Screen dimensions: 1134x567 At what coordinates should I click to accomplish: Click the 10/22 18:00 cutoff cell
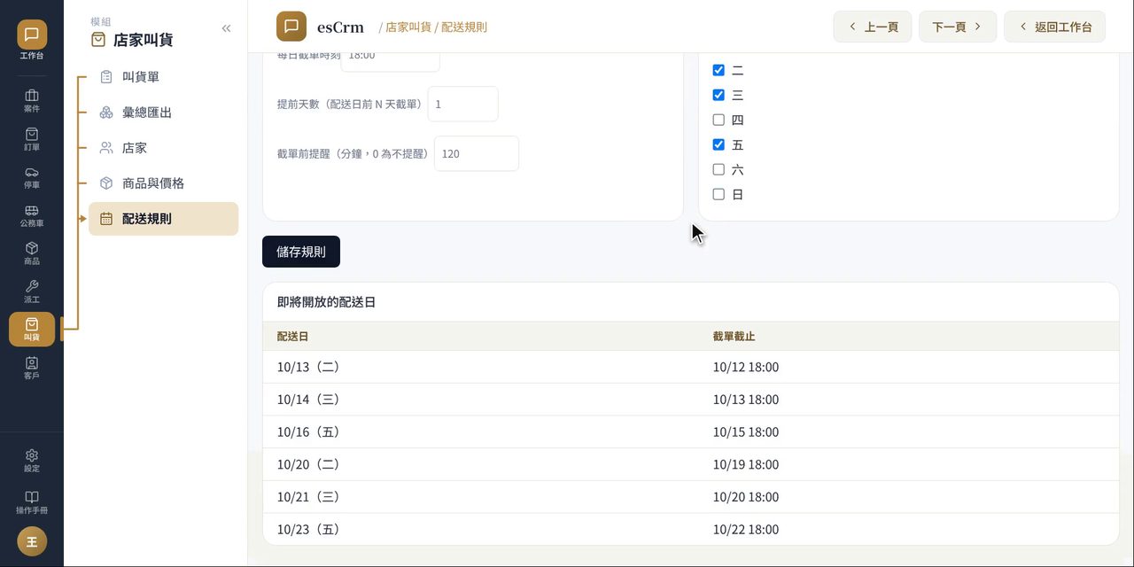(746, 530)
